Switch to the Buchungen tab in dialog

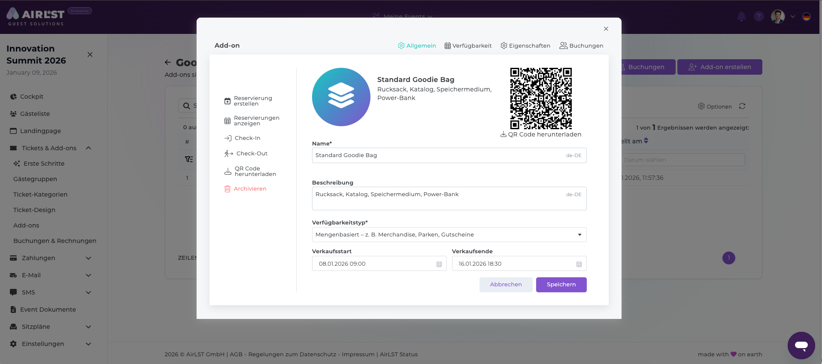click(581, 45)
